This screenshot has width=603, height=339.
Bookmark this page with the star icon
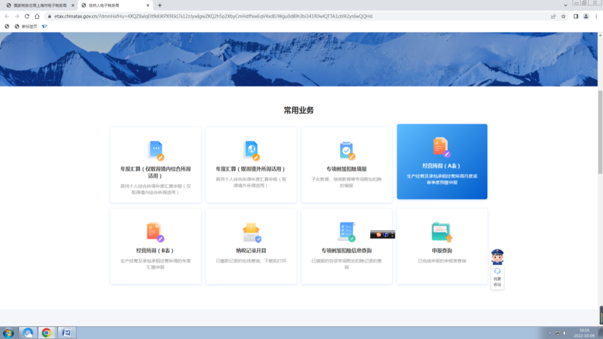click(563, 16)
